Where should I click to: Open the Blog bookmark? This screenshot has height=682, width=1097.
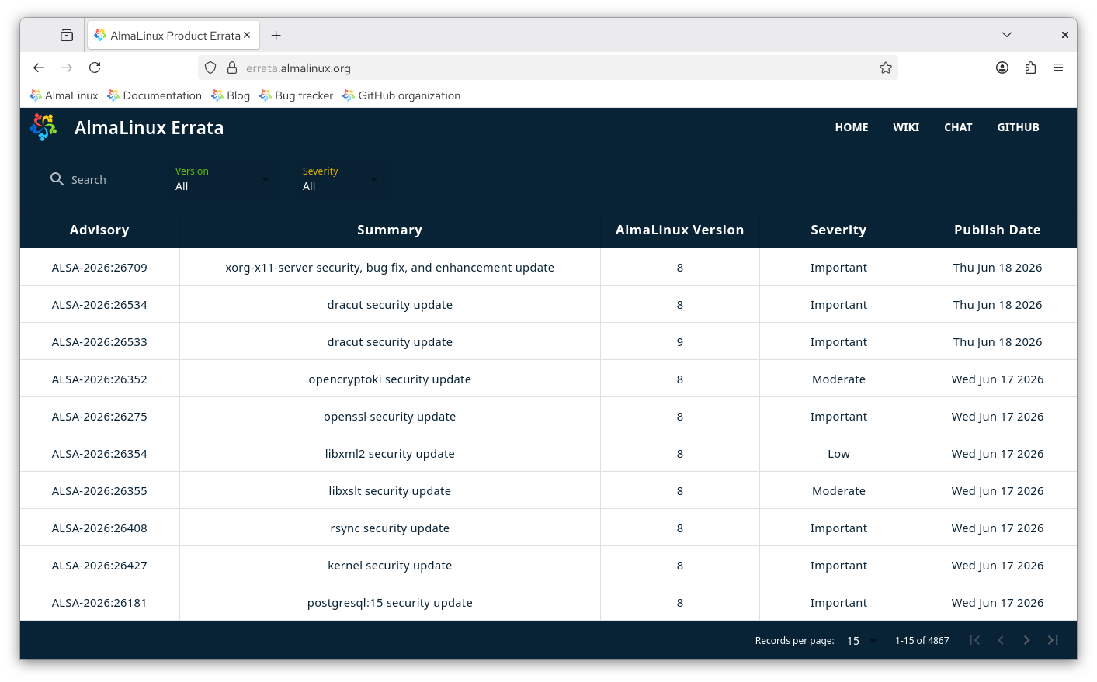click(x=231, y=95)
